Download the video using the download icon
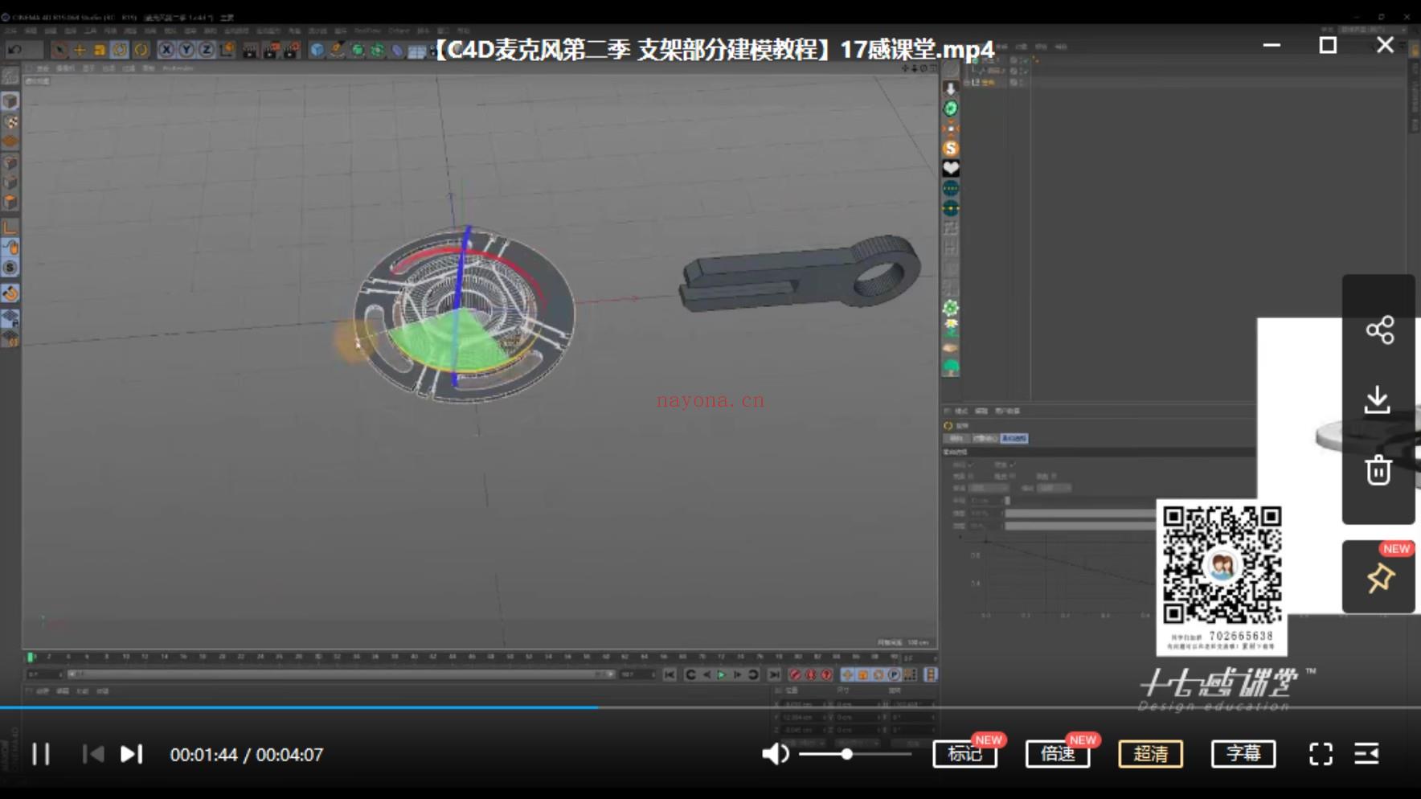This screenshot has height=799, width=1421. (1378, 399)
